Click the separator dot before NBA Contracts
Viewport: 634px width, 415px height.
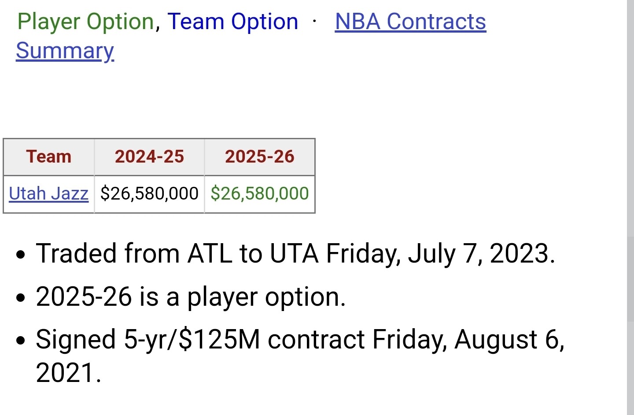pyautogui.click(x=314, y=22)
